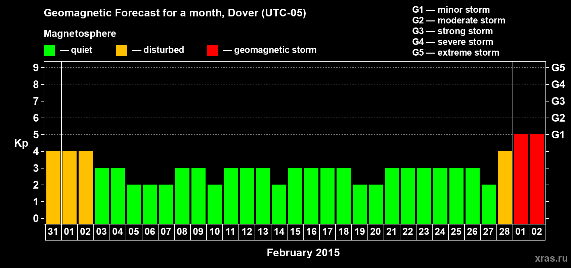Click the orange bar above date 28
Screen dimensions: 571x268
click(505, 188)
